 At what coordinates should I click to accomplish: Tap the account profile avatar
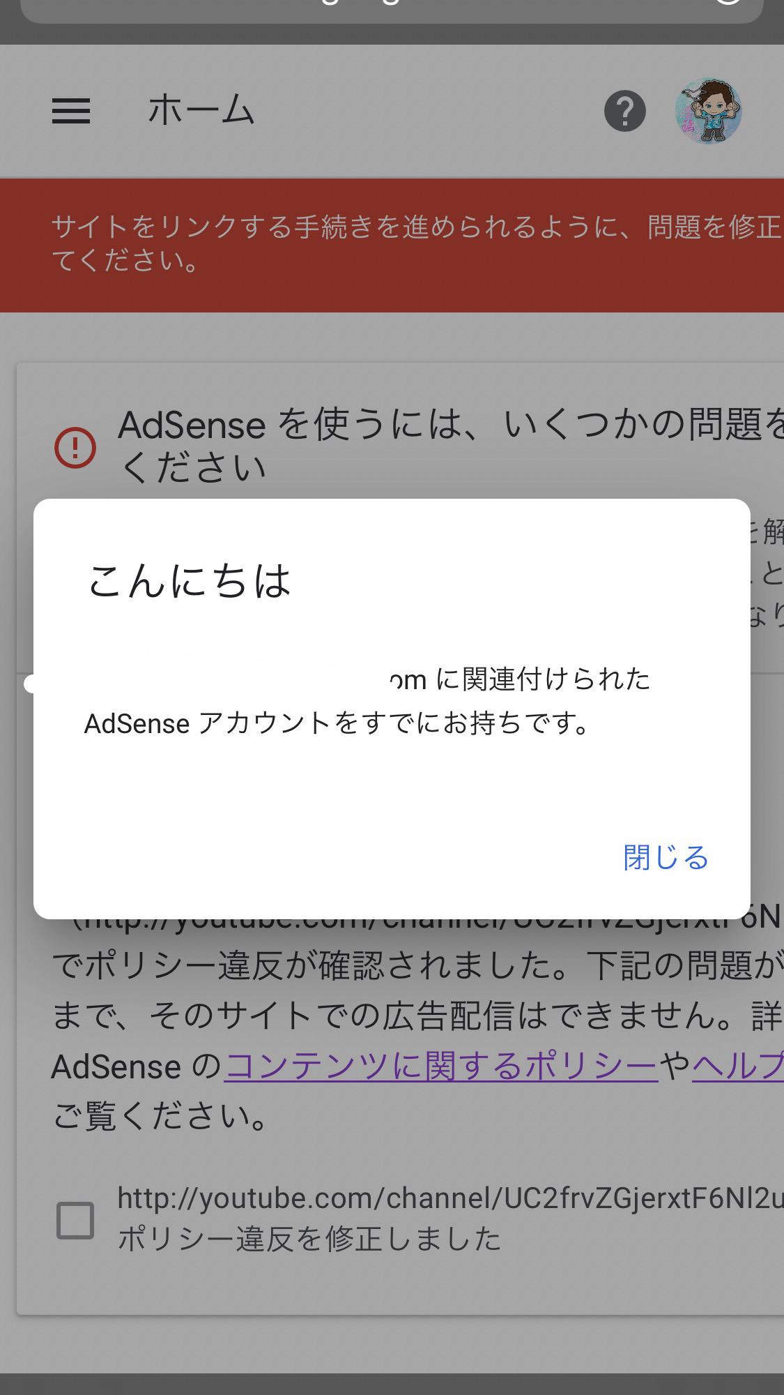[709, 111]
